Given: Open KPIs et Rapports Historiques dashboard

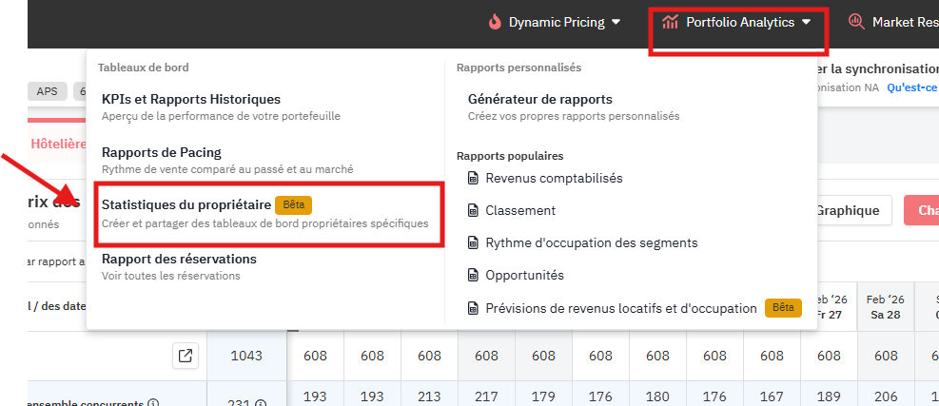Looking at the screenshot, I should click(191, 99).
